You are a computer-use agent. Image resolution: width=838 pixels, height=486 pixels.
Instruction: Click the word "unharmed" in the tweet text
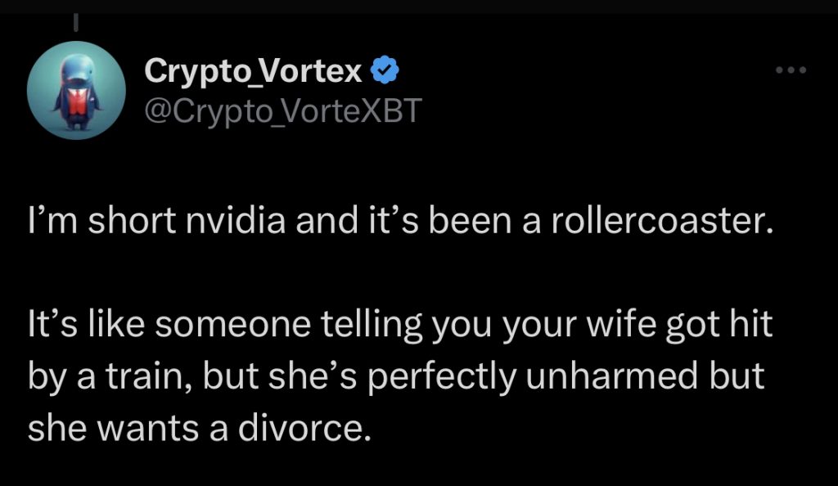pos(612,376)
